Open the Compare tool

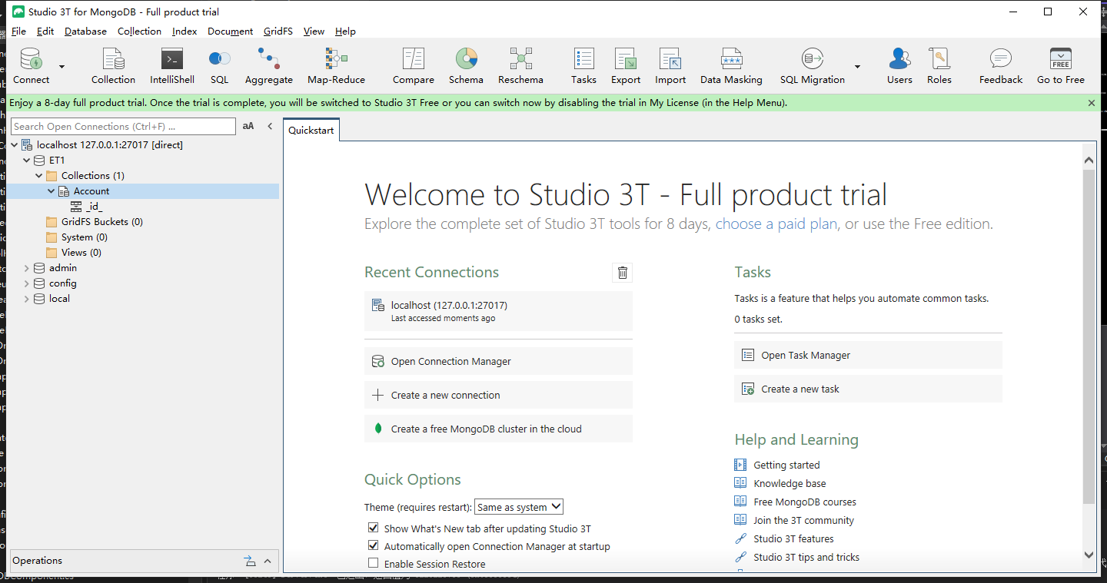point(414,66)
